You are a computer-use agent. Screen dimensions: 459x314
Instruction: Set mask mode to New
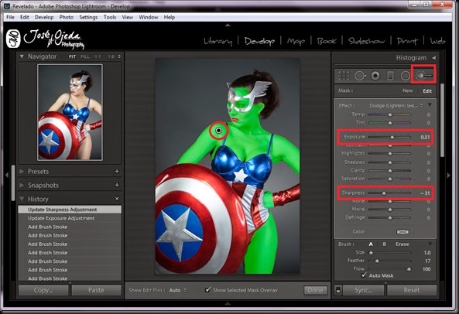[407, 90]
